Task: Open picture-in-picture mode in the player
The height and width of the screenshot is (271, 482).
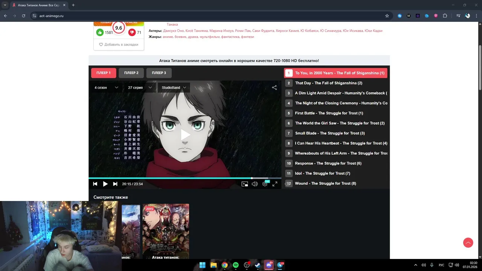Action: point(245,184)
